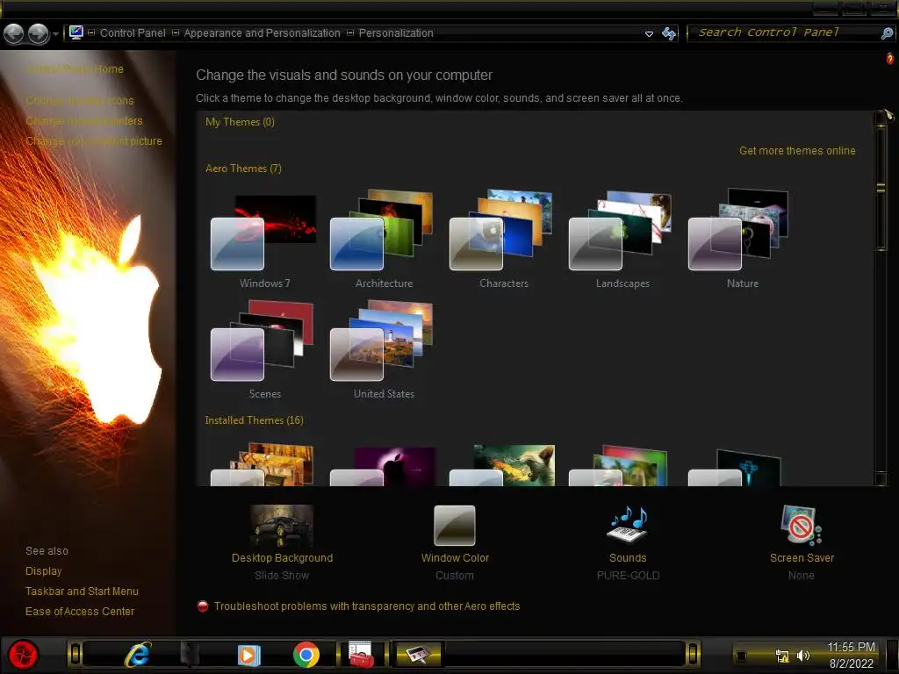Select Personalization breadcrumb segment
899x674 pixels.
click(x=396, y=33)
